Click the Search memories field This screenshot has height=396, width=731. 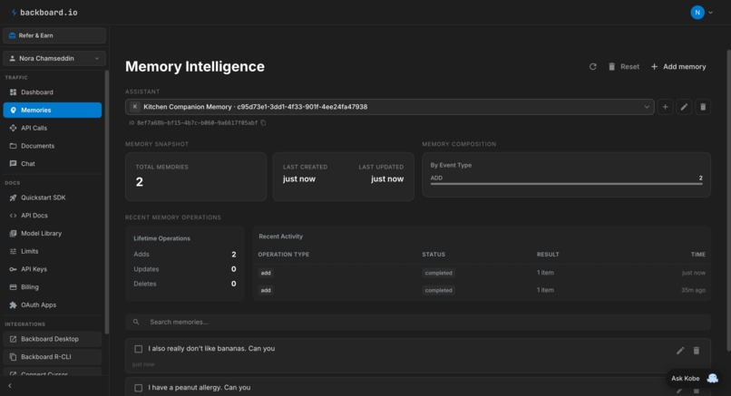(x=418, y=322)
